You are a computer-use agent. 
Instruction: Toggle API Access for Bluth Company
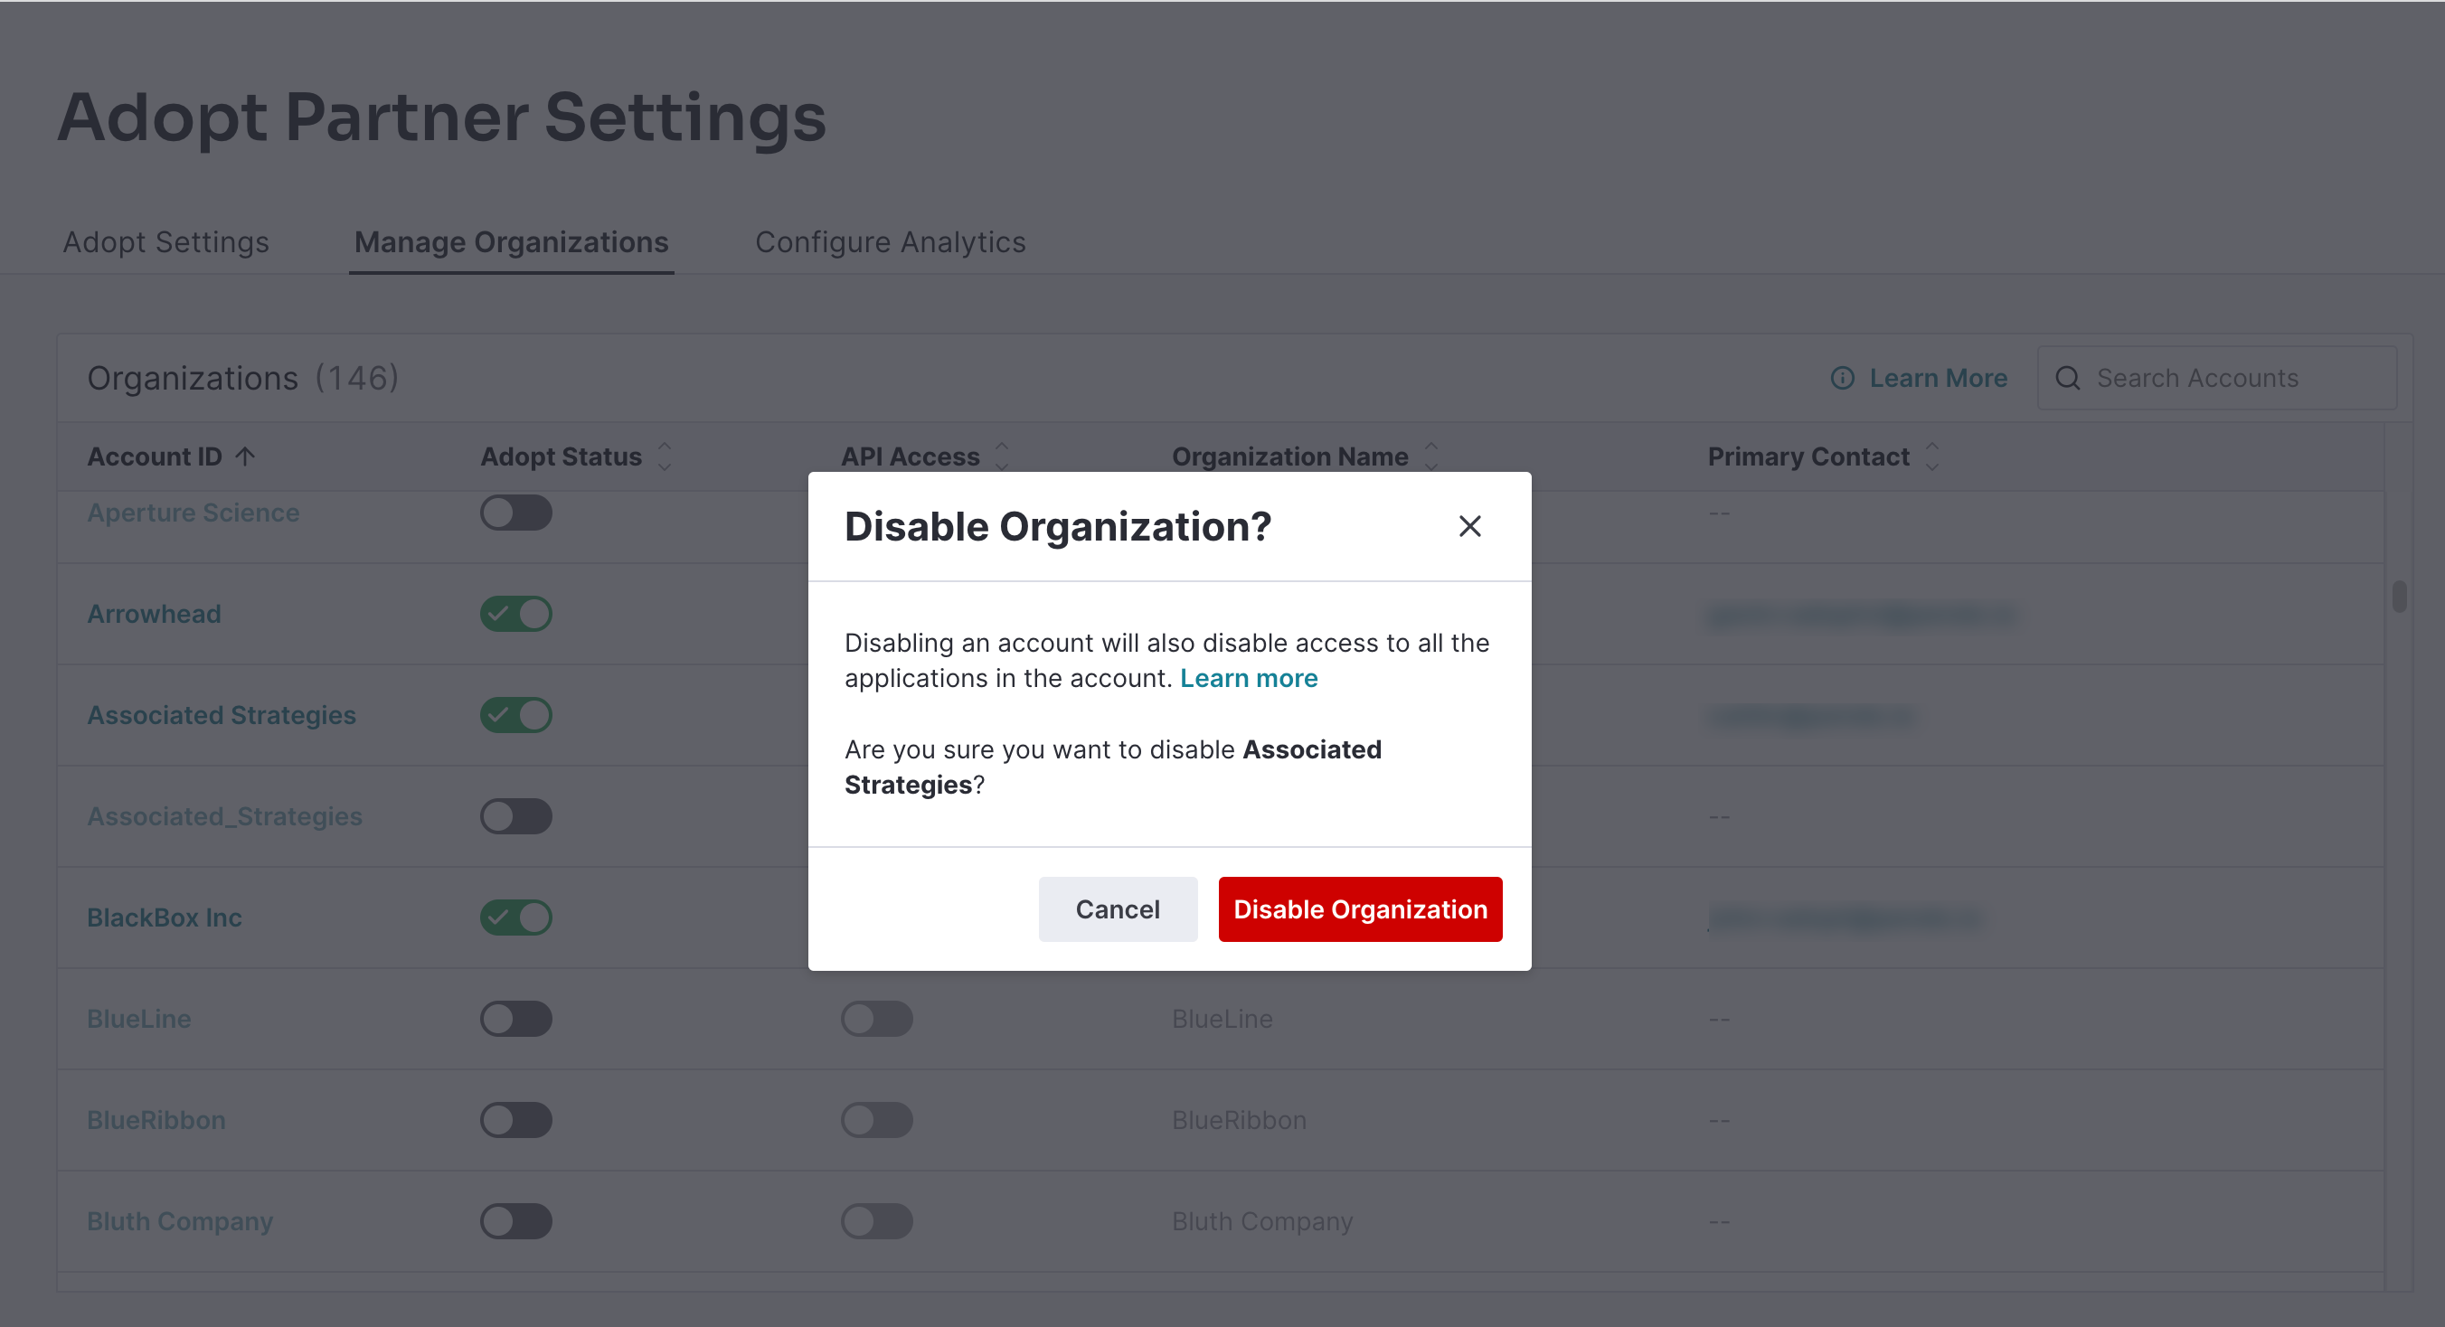876,1222
